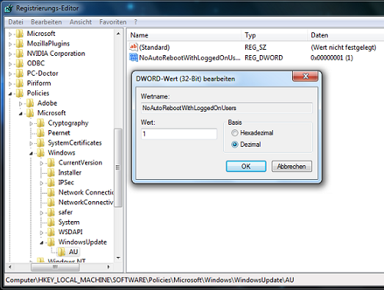
Task: Click the tree scrollbar up arrow
Action: (118, 34)
